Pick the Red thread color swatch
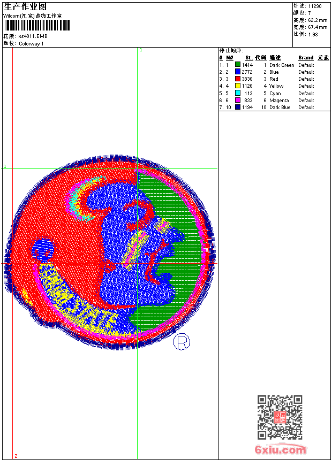This screenshot has width=332, height=460. [238, 79]
